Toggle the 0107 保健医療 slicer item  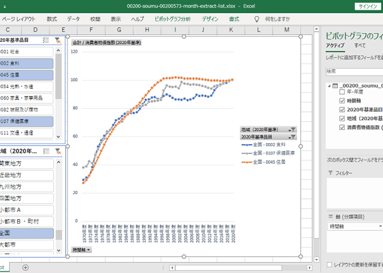coord(27,121)
